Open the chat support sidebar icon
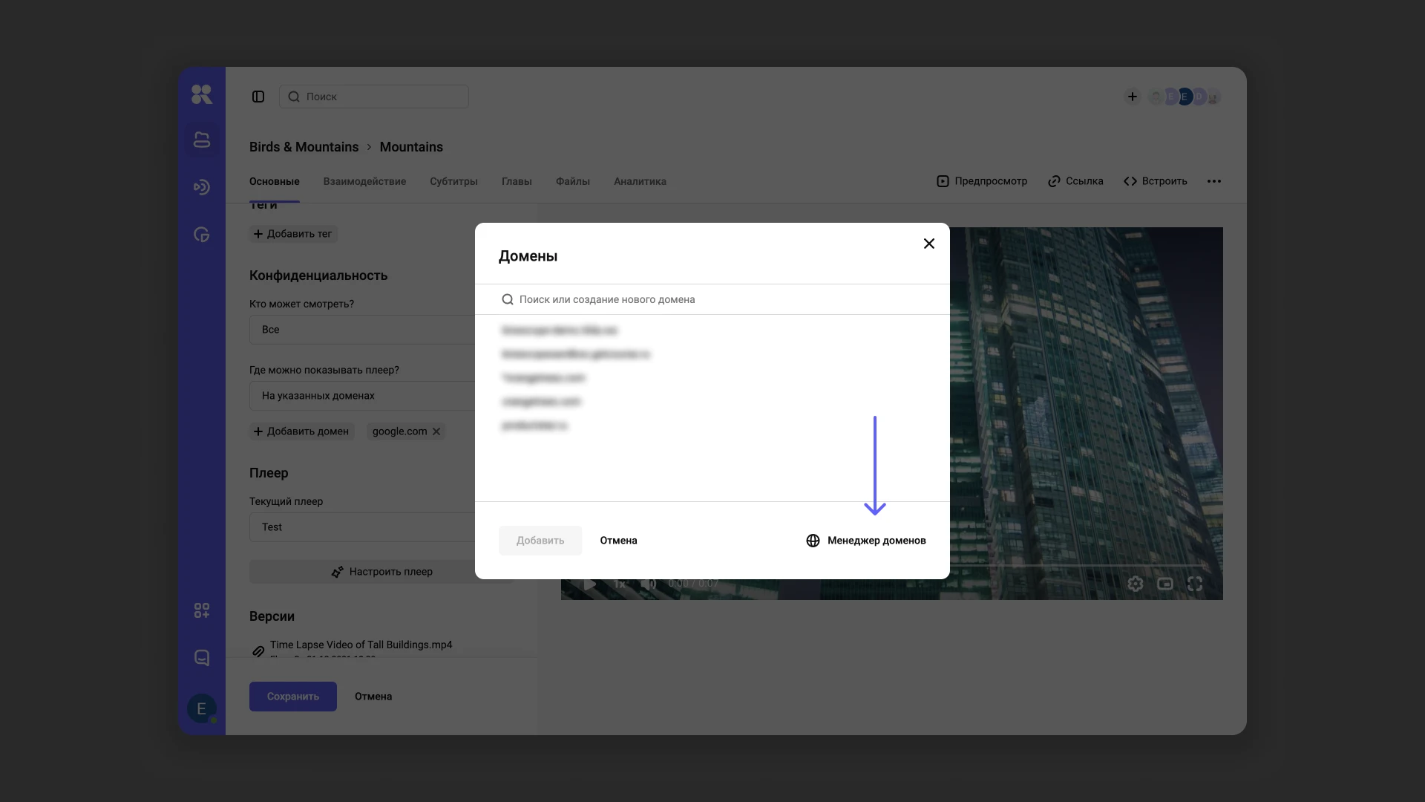This screenshot has height=802, width=1425. 202,658
